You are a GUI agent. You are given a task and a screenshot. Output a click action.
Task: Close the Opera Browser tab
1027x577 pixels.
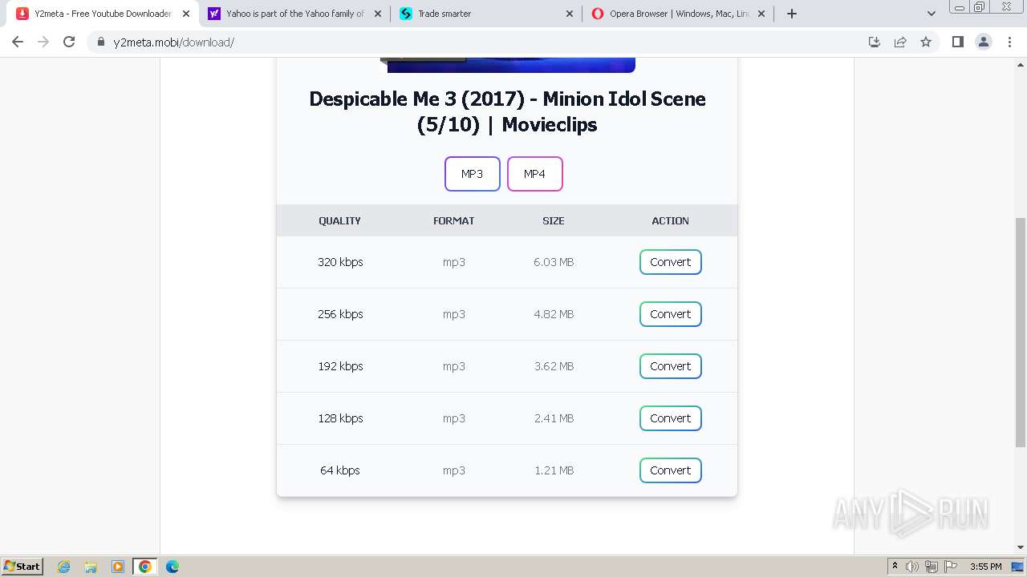click(x=761, y=14)
